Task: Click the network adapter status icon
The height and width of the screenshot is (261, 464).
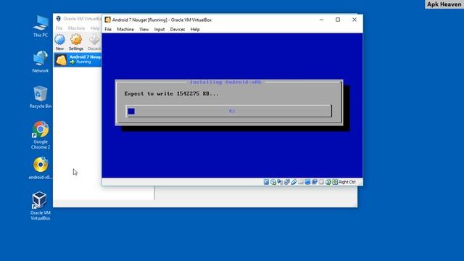Action: [x=287, y=182]
